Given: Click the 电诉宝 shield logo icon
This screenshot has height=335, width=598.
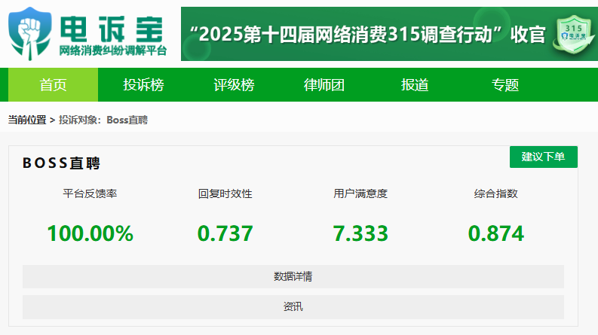Looking at the screenshot, I should point(29,33).
